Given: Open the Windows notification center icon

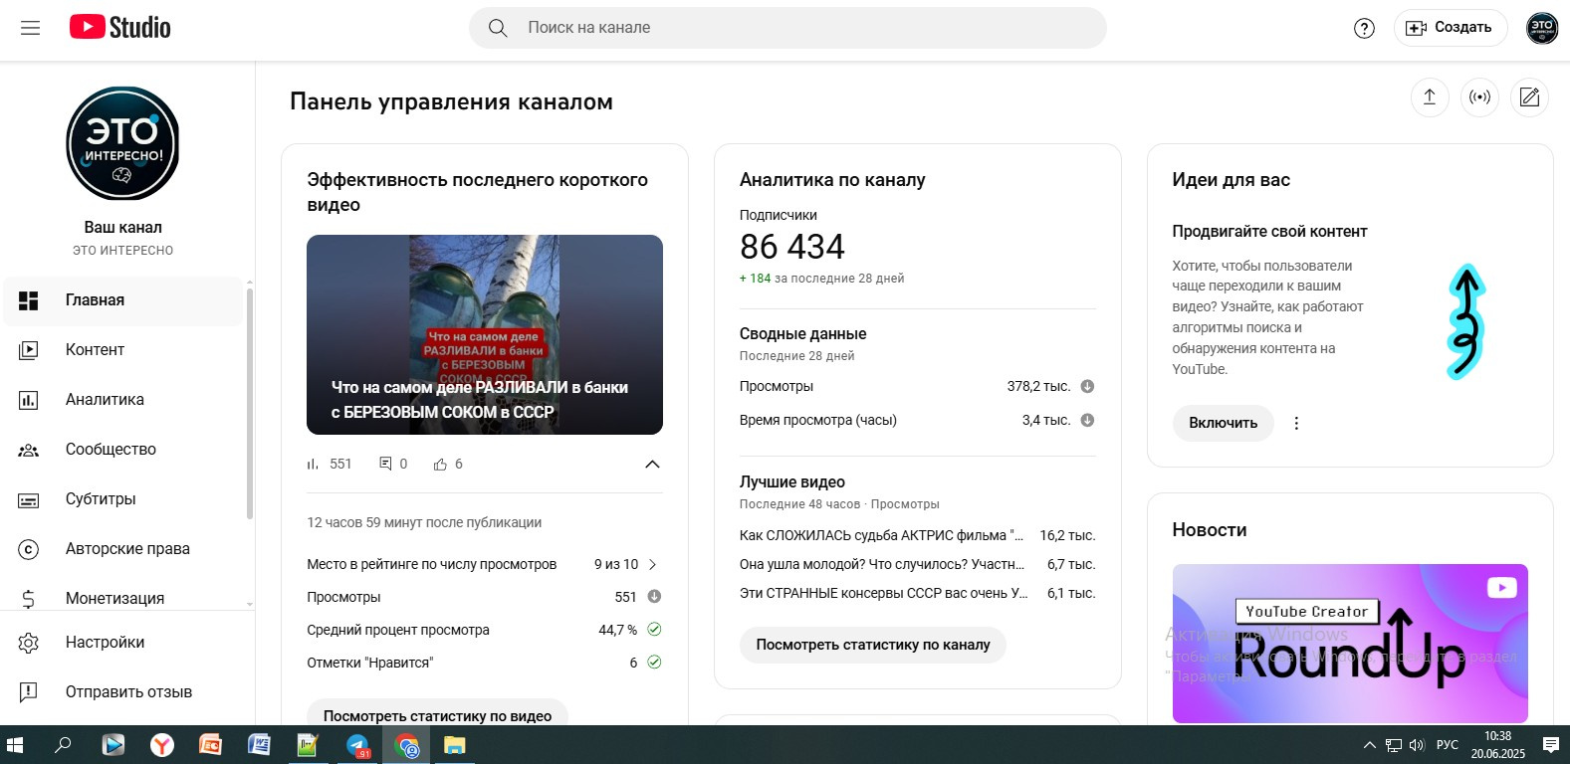Looking at the screenshot, I should tap(1550, 744).
